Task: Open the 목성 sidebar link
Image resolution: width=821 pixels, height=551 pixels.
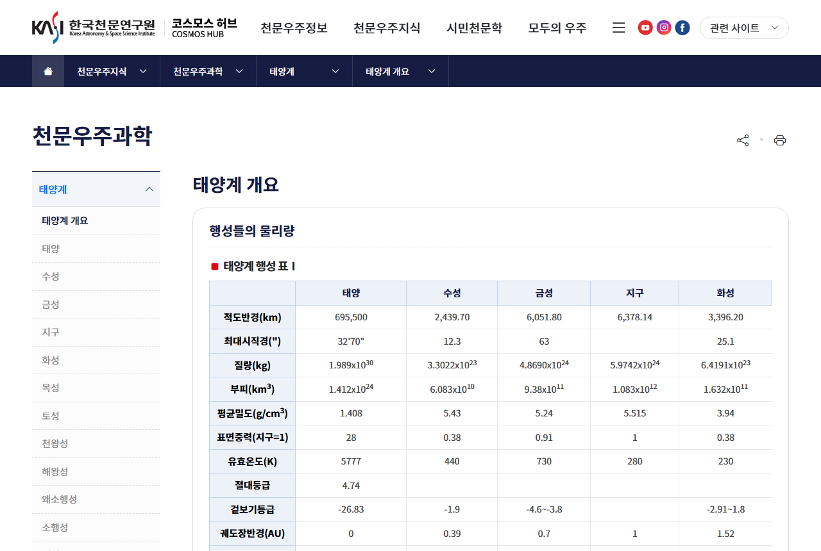Action: [96, 388]
